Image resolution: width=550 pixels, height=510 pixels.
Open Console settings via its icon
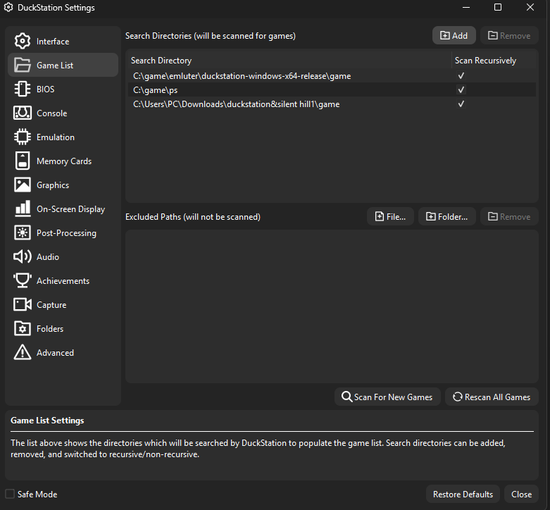point(23,113)
